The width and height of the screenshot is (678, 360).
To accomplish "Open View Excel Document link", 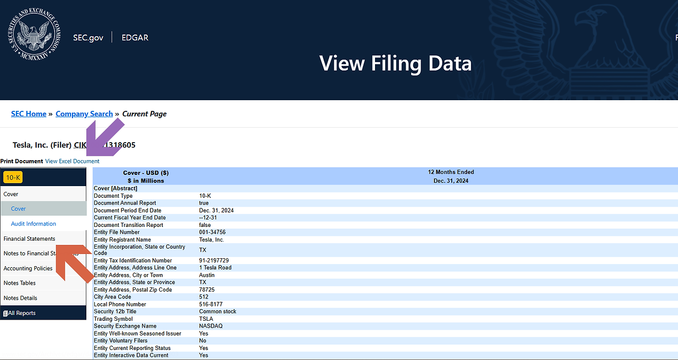I will tap(72, 161).
